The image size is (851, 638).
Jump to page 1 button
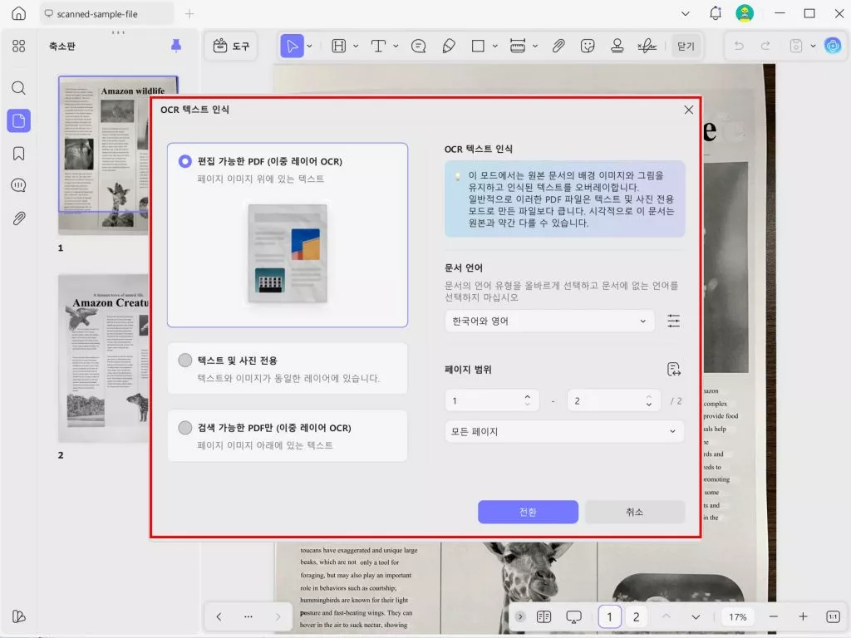(x=609, y=617)
